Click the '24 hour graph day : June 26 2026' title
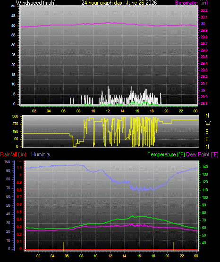The height and width of the screenshot is (262, 220). [119, 2]
